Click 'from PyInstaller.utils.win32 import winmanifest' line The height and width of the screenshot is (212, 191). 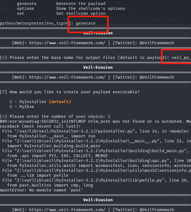[x=99, y=165]
